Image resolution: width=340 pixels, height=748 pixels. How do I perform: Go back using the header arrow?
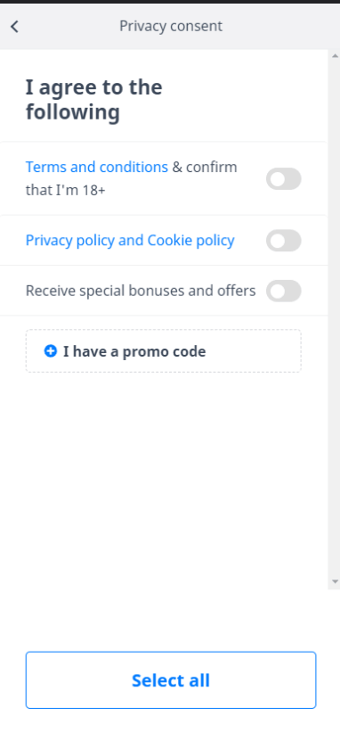pyautogui.click(x=15, y=27)
